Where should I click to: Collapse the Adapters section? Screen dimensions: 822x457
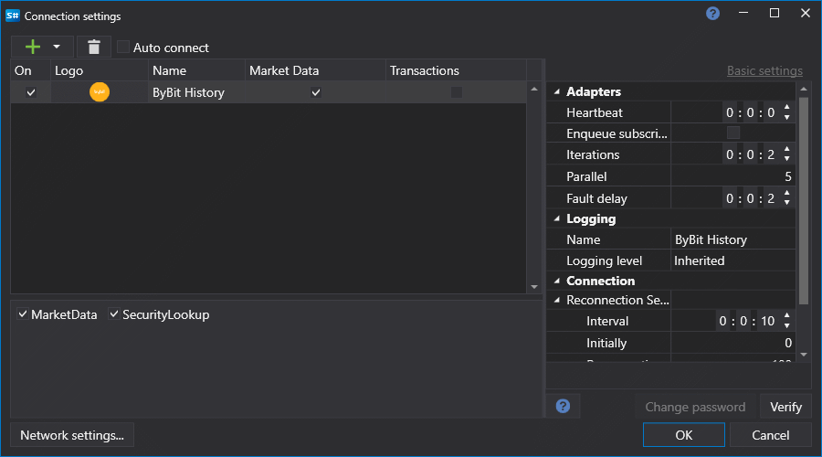coord(556,92)
